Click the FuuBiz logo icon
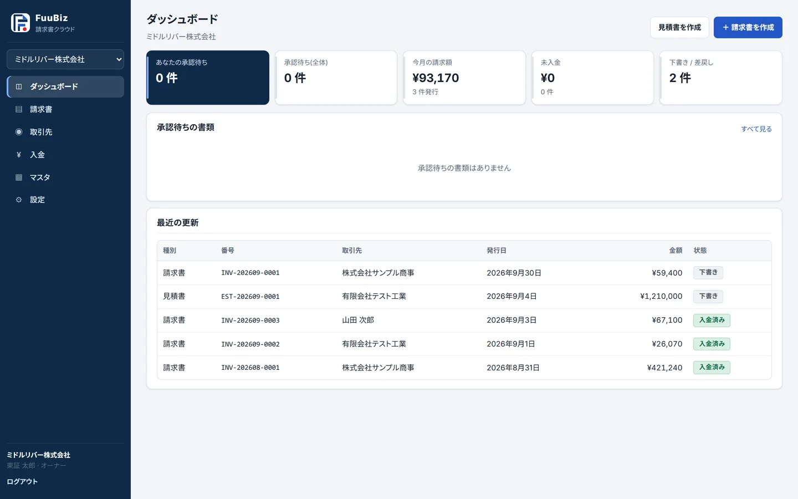This screenshot has height=499, width=798. (x=21, y=23)
